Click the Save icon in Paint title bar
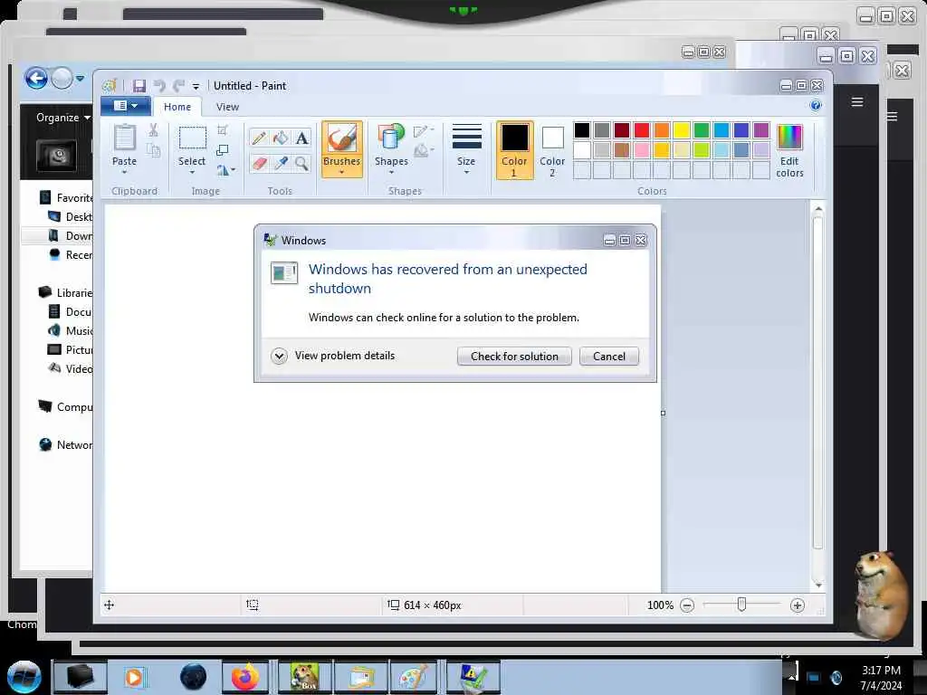 pos(139,86)
